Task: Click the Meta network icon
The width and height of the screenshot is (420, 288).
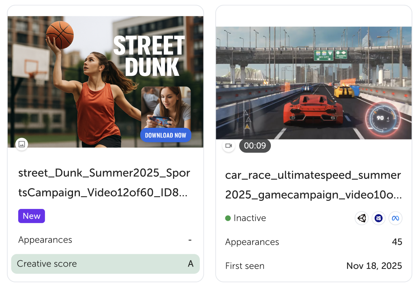Action: coord(395,218)
